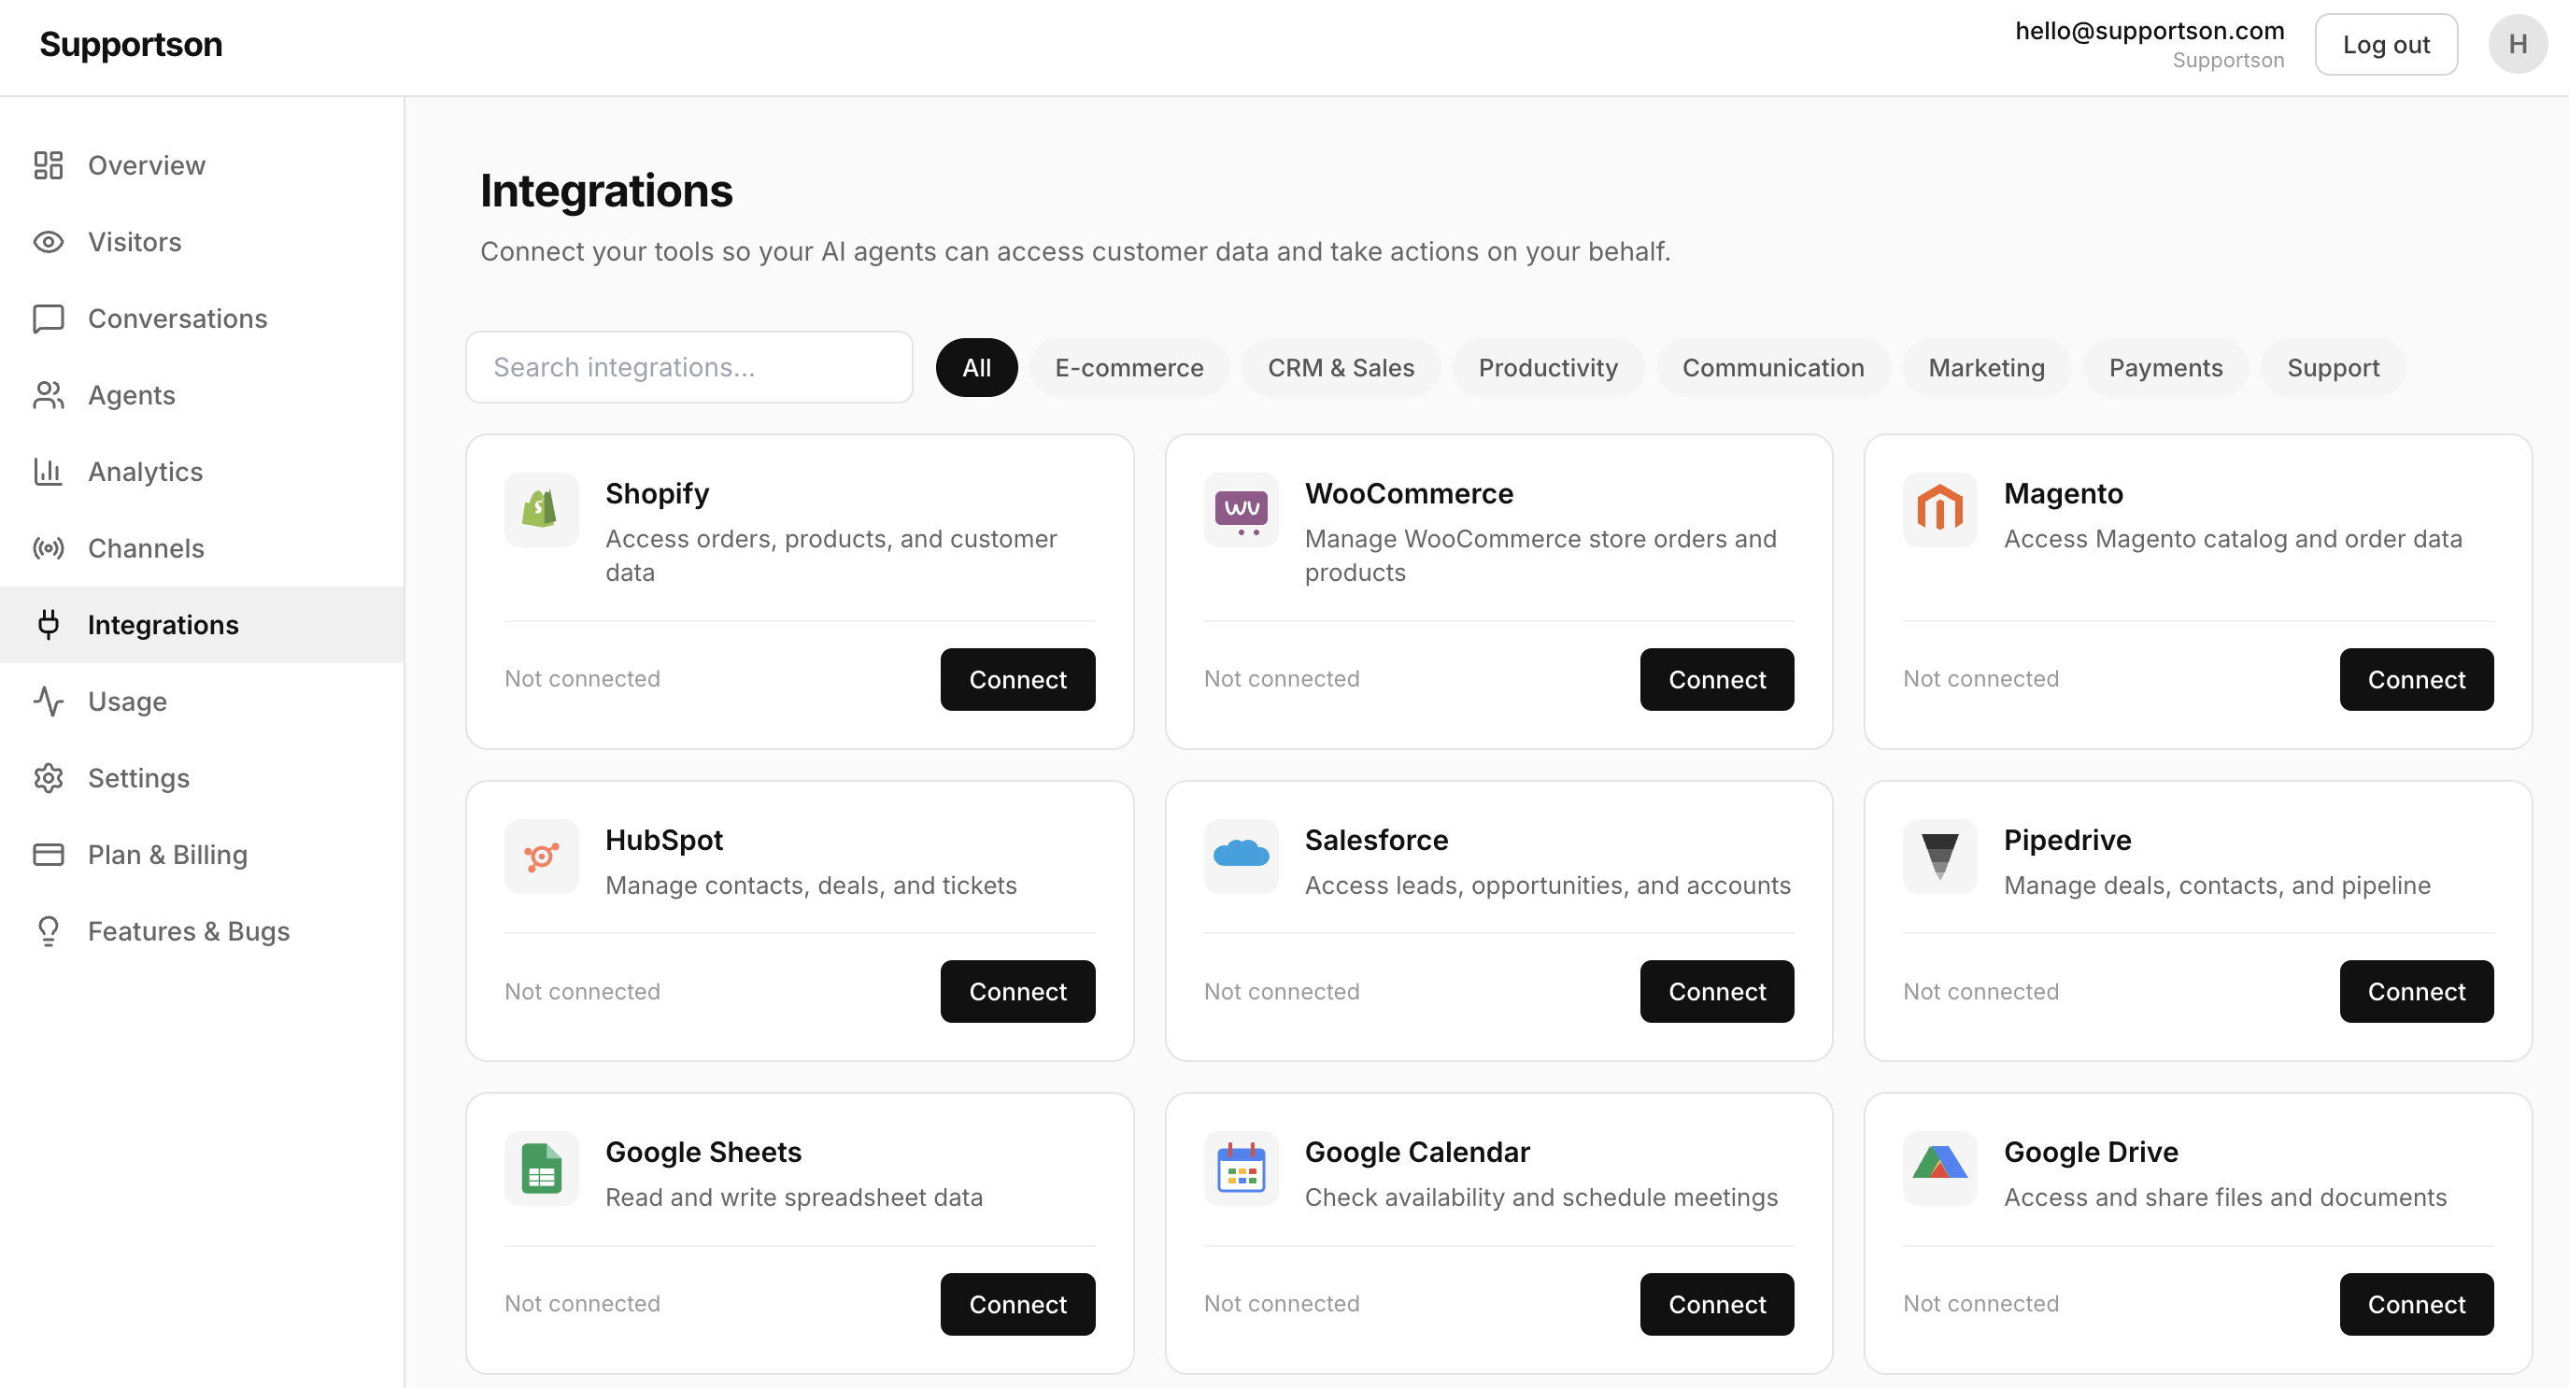The height and width of the screenshot is (1388, 2569).
Task: Show all integrations with All filter
Action: click(x=976, y=368)
